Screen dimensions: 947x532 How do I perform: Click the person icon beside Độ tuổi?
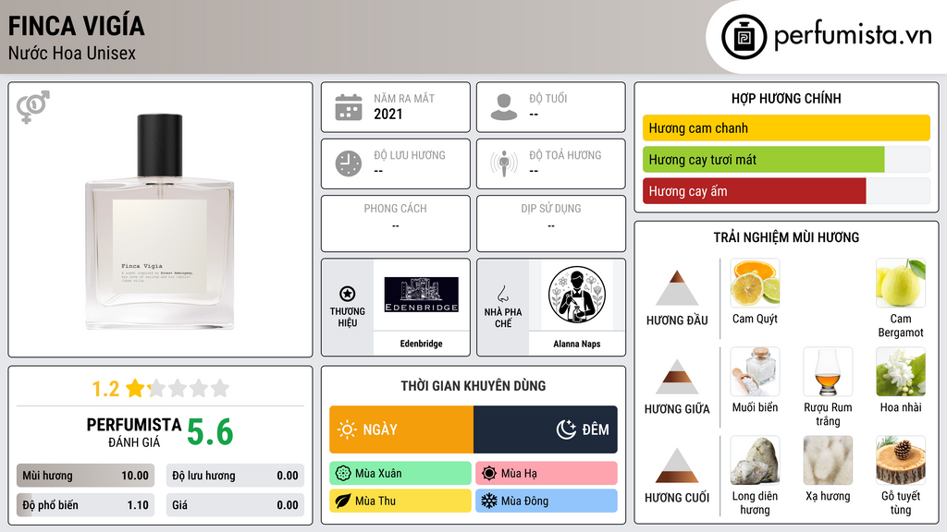pyautogui.click(x=504, y=107)
